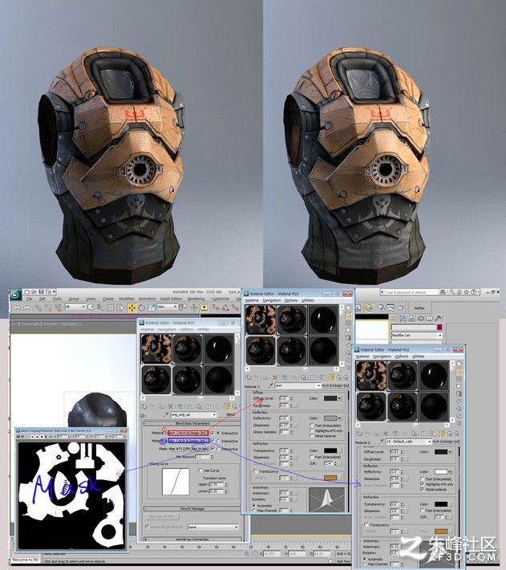
Task: Open the Rendering menu in main menu bar
Action: pos(196,299)
